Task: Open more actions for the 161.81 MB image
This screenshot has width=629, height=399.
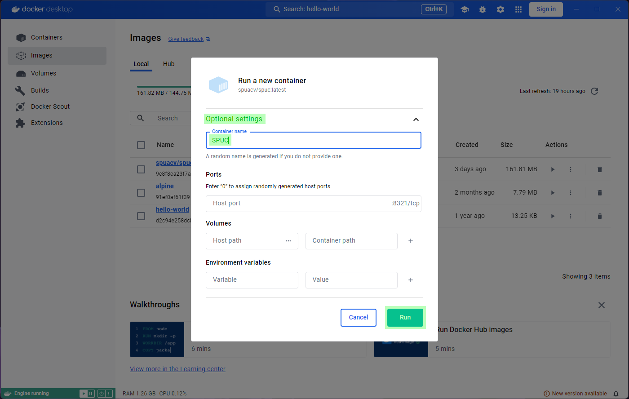Action: click(571, 169)
